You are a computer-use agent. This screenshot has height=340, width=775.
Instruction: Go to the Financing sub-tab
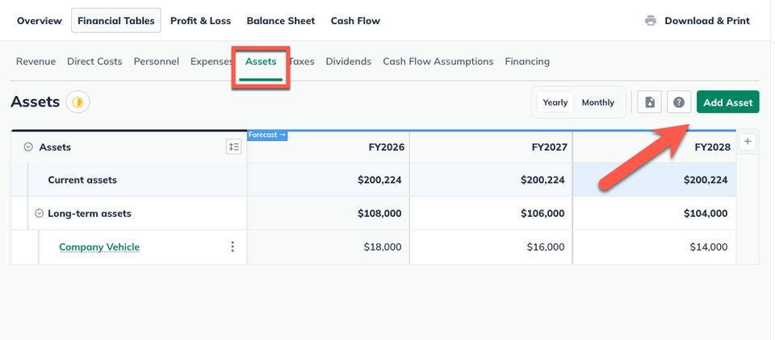[527, 62]
